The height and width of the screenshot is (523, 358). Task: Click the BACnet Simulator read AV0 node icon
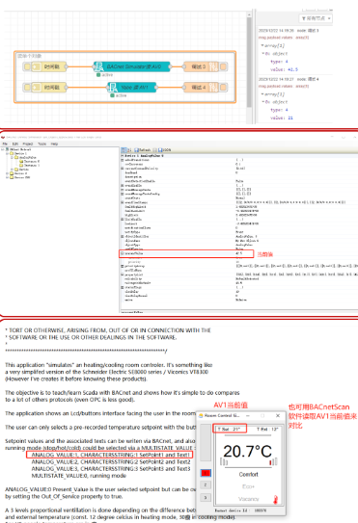pyautogui.click(x=98, y=66)
